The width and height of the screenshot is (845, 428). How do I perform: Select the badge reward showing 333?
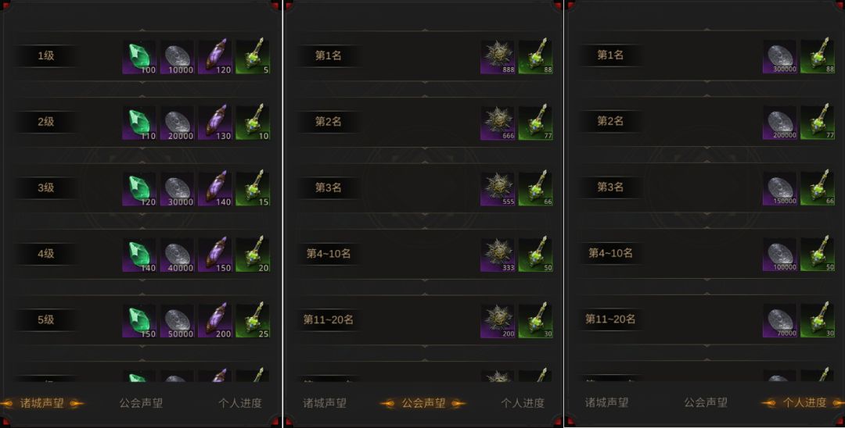tap(498, 255)
